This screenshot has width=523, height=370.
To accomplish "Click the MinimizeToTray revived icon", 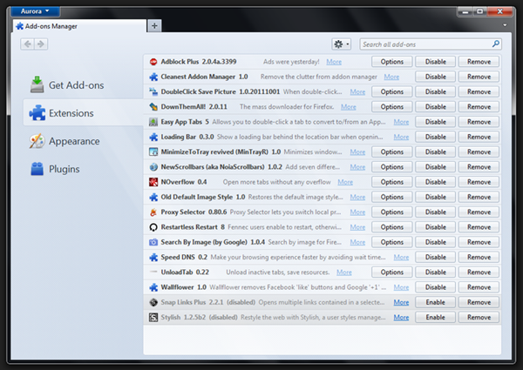I will 153,151.
